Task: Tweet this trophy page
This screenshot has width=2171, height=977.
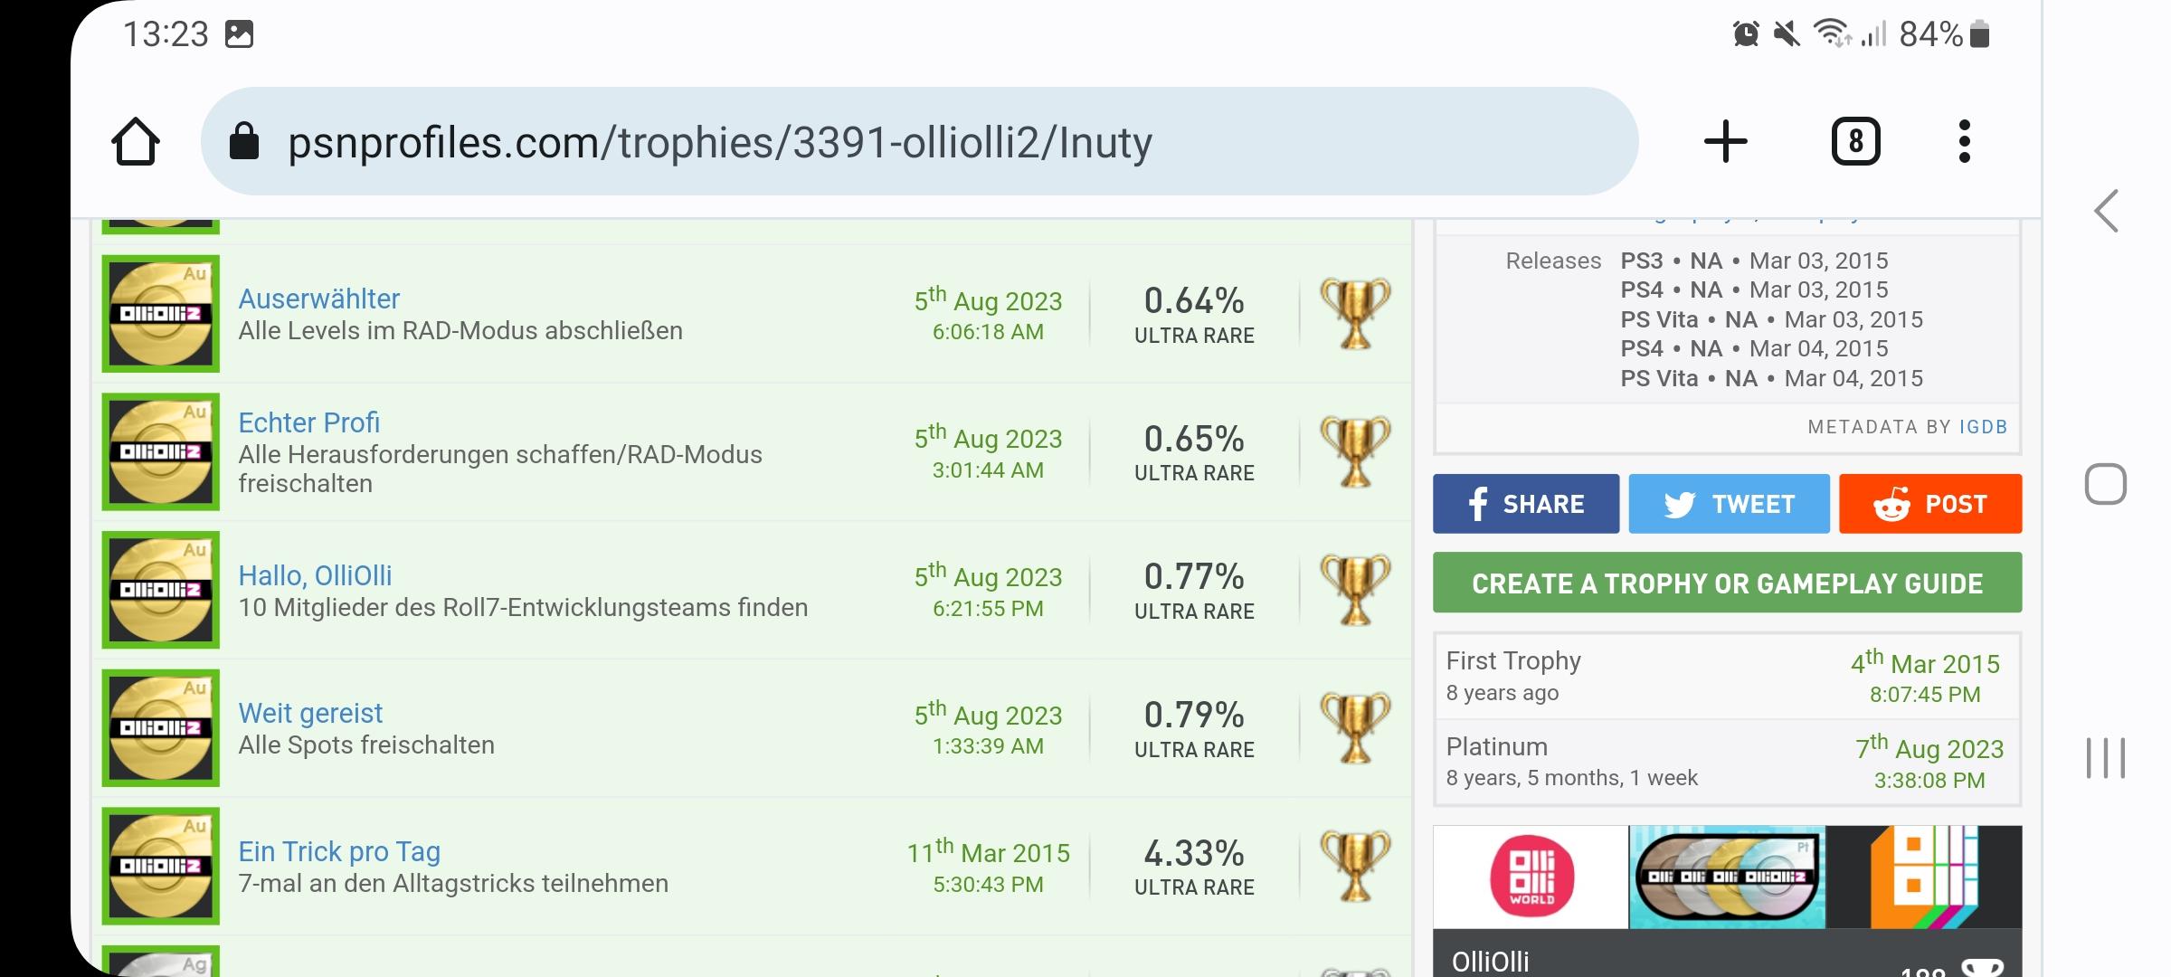Action: pyautogui.click(x=1729, y=504)
